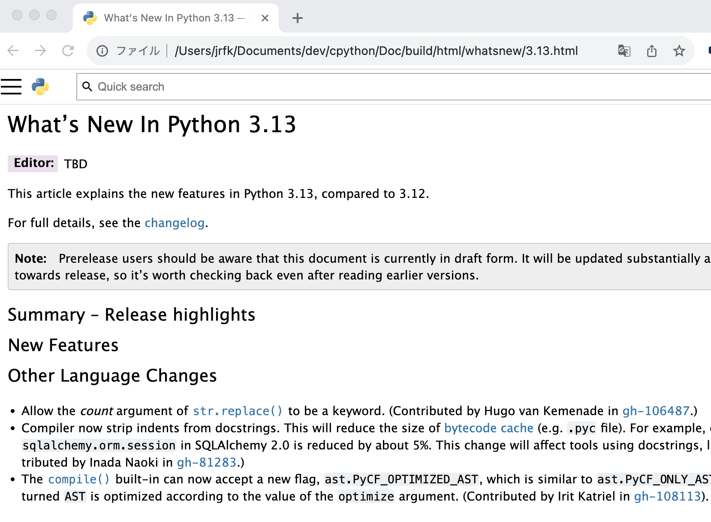View site information icon in address bar
The width and height of the screenshot is (711, 522).
pos(102,51)
